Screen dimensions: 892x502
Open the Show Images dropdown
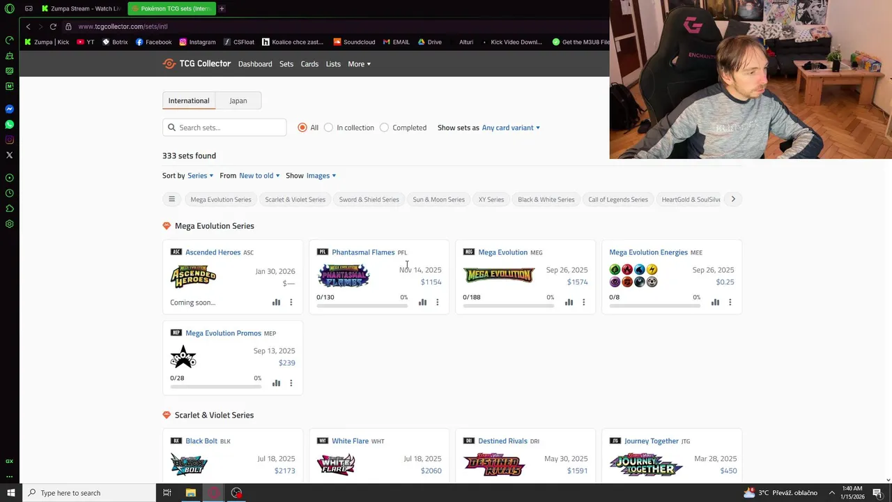pos(321,176)
